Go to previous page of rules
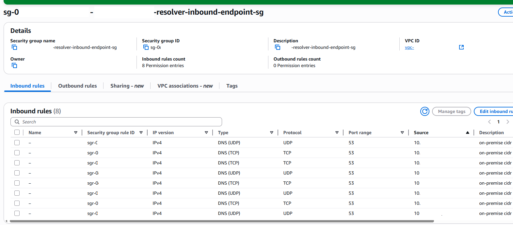 [489, 122]
